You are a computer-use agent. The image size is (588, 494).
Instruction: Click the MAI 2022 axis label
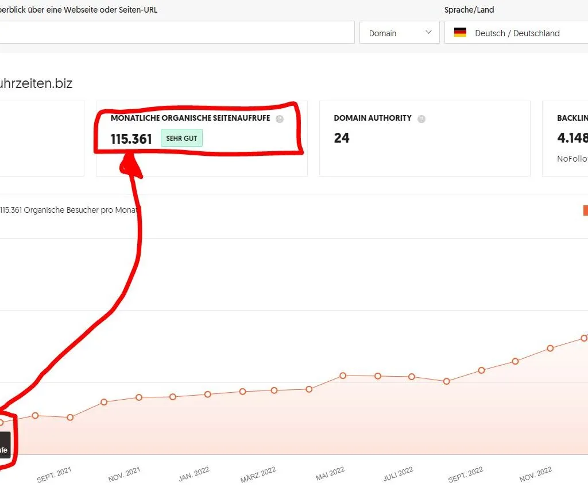330,474
